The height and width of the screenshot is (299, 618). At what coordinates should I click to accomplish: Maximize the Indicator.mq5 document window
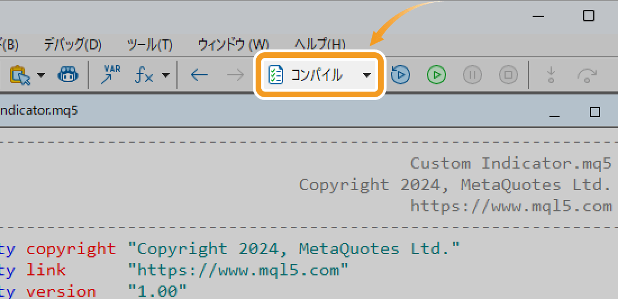594,112
